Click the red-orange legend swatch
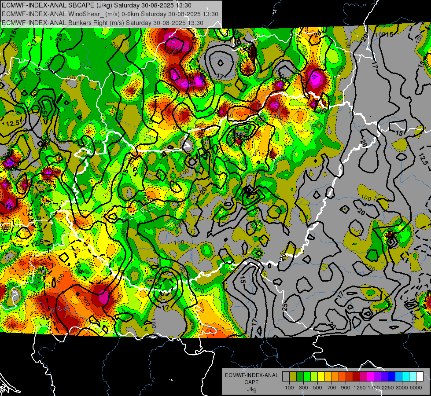431x396 pixels. (x=343, y=376)
